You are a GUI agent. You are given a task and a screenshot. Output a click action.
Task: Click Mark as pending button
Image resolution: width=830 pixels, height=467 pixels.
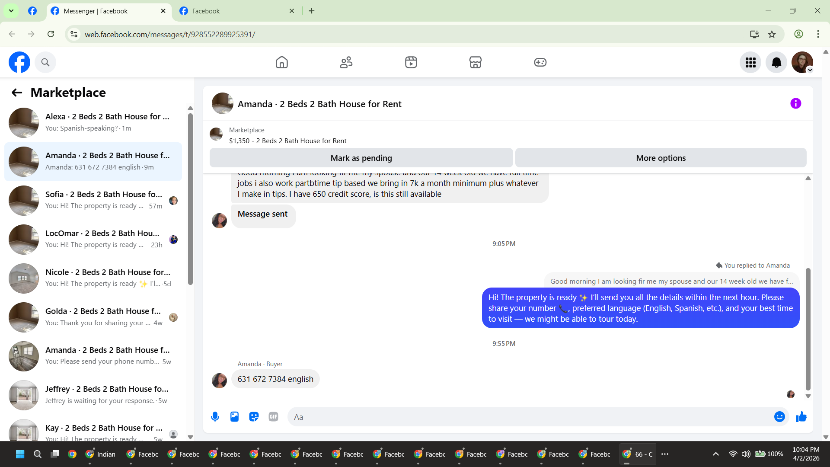361,158
